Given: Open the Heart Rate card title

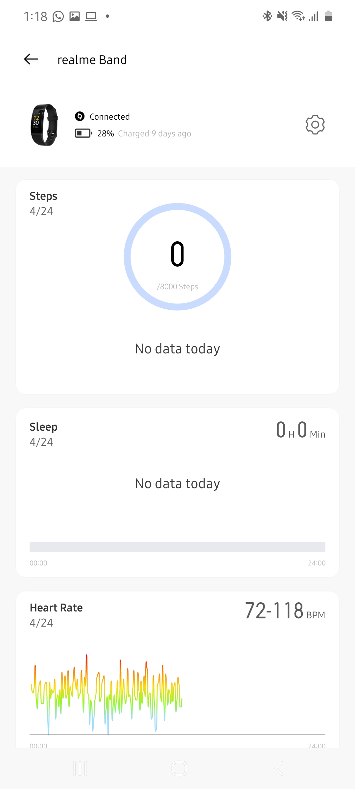Looking at the screenshot, I should click(56, 608).
